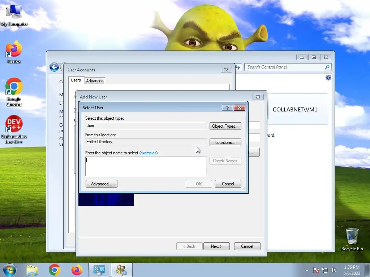This screenshot has height=277, width=370.
Task: Launch Firefox from the desktop shortcut
Action: coord(14,52)
